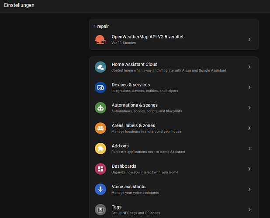Click chevron arrow next to Add-ons
This screenshot has width=270, height=218.
[x=249, y=149]
